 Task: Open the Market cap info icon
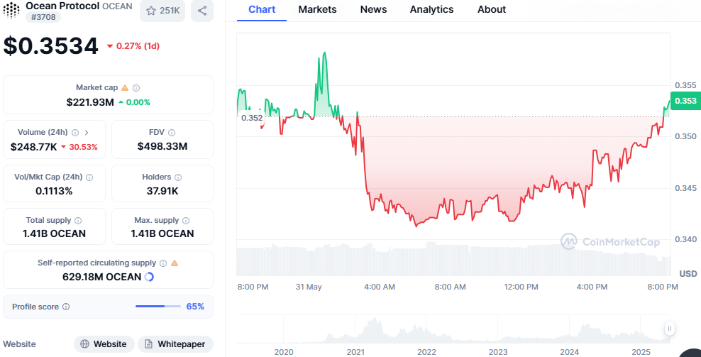click(x=136, y=88)
